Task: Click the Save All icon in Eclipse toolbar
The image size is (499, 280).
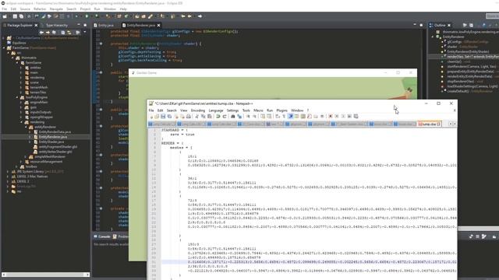Action: (21, 16)
